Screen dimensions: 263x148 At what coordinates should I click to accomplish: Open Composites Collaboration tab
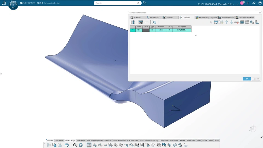click(169, 140)
